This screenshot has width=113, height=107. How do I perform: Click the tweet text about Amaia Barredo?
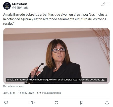(55, 19)
